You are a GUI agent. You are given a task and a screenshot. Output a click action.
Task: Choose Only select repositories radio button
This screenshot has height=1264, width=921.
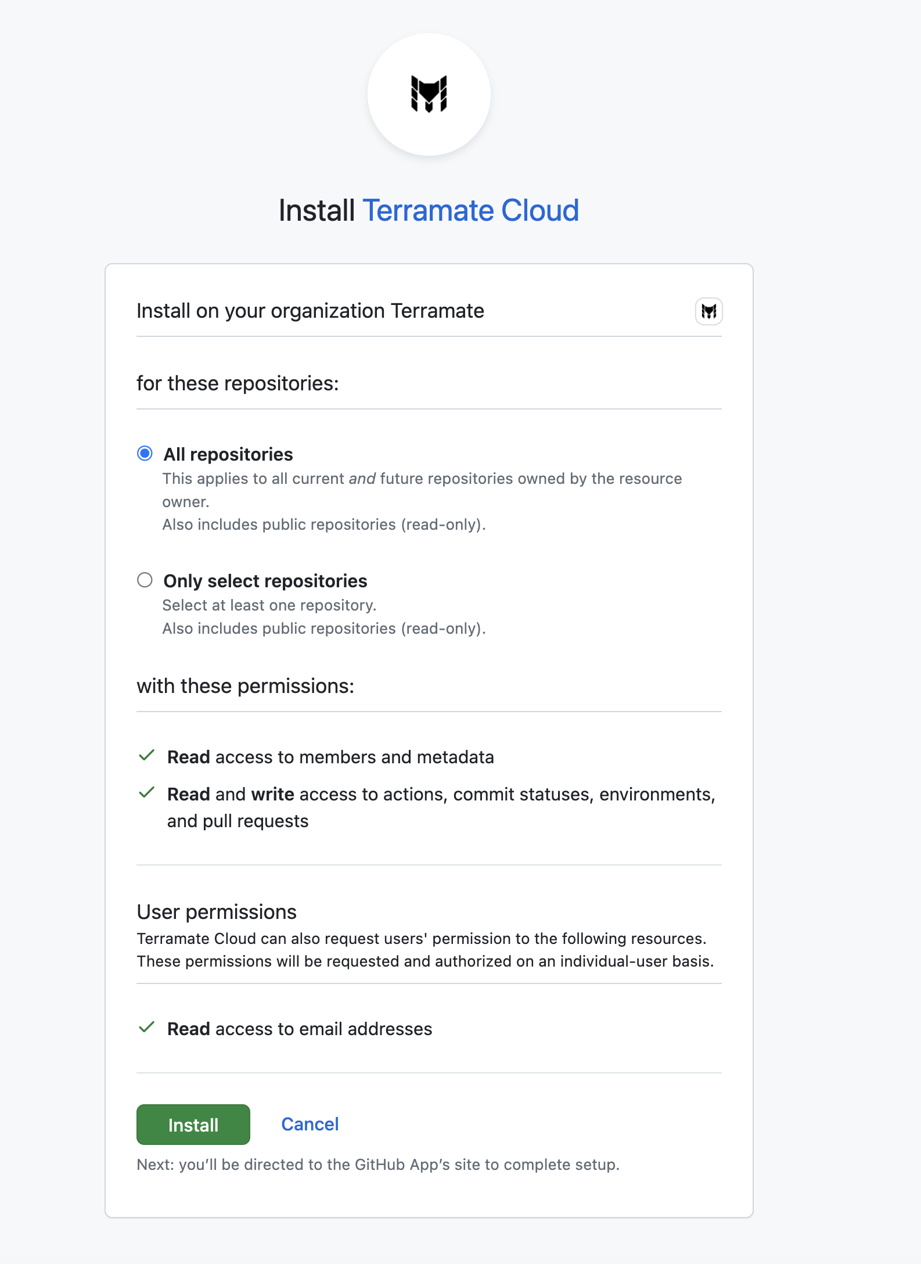[x=145, y=580]
